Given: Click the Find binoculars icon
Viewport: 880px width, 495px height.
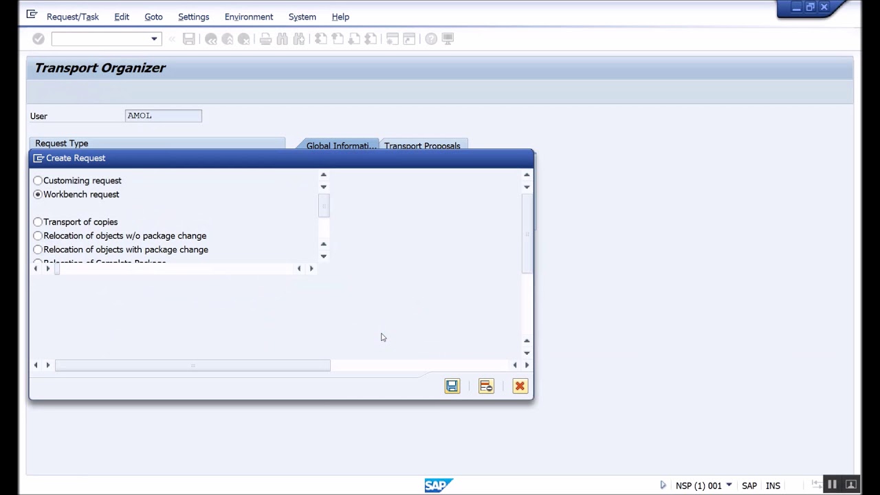Looking at the screenshot, I should (282, 39).
